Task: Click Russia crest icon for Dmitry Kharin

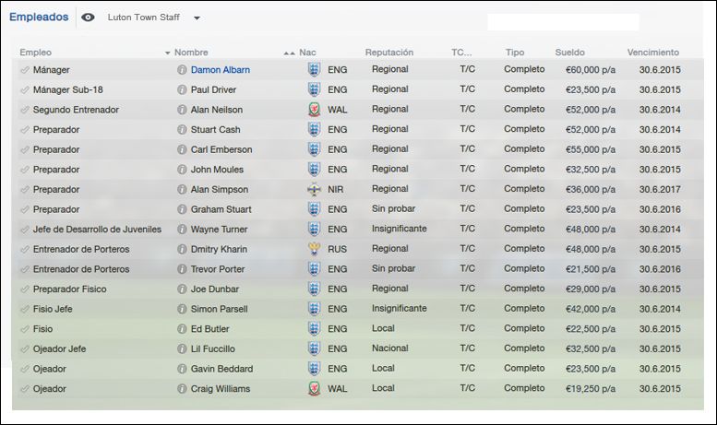Action: pyautogui.click(x=314, y=249)
